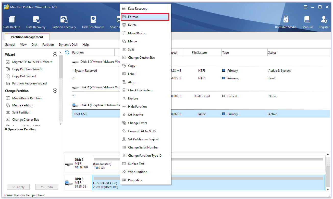
Task: Open the Dynamic Disk menu
Action: (x=68, y=45)
